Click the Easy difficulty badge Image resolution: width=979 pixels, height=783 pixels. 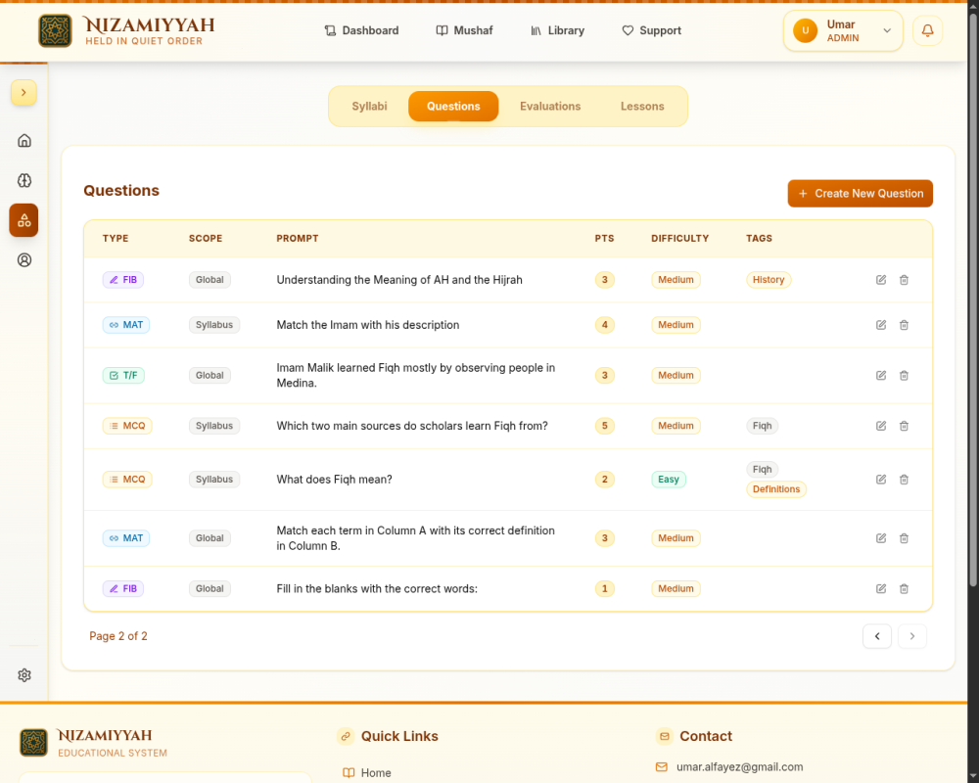pos(668,480)
